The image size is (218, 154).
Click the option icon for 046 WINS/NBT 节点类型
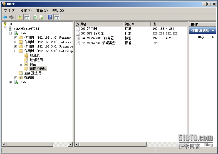(x=78, y=43)
